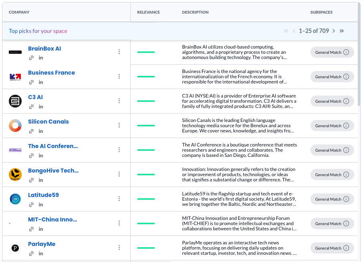This screenshot has height=262, width=363.
Task: Open the LinkedIn icon under Business France
Action: click(x=41, y=82)
